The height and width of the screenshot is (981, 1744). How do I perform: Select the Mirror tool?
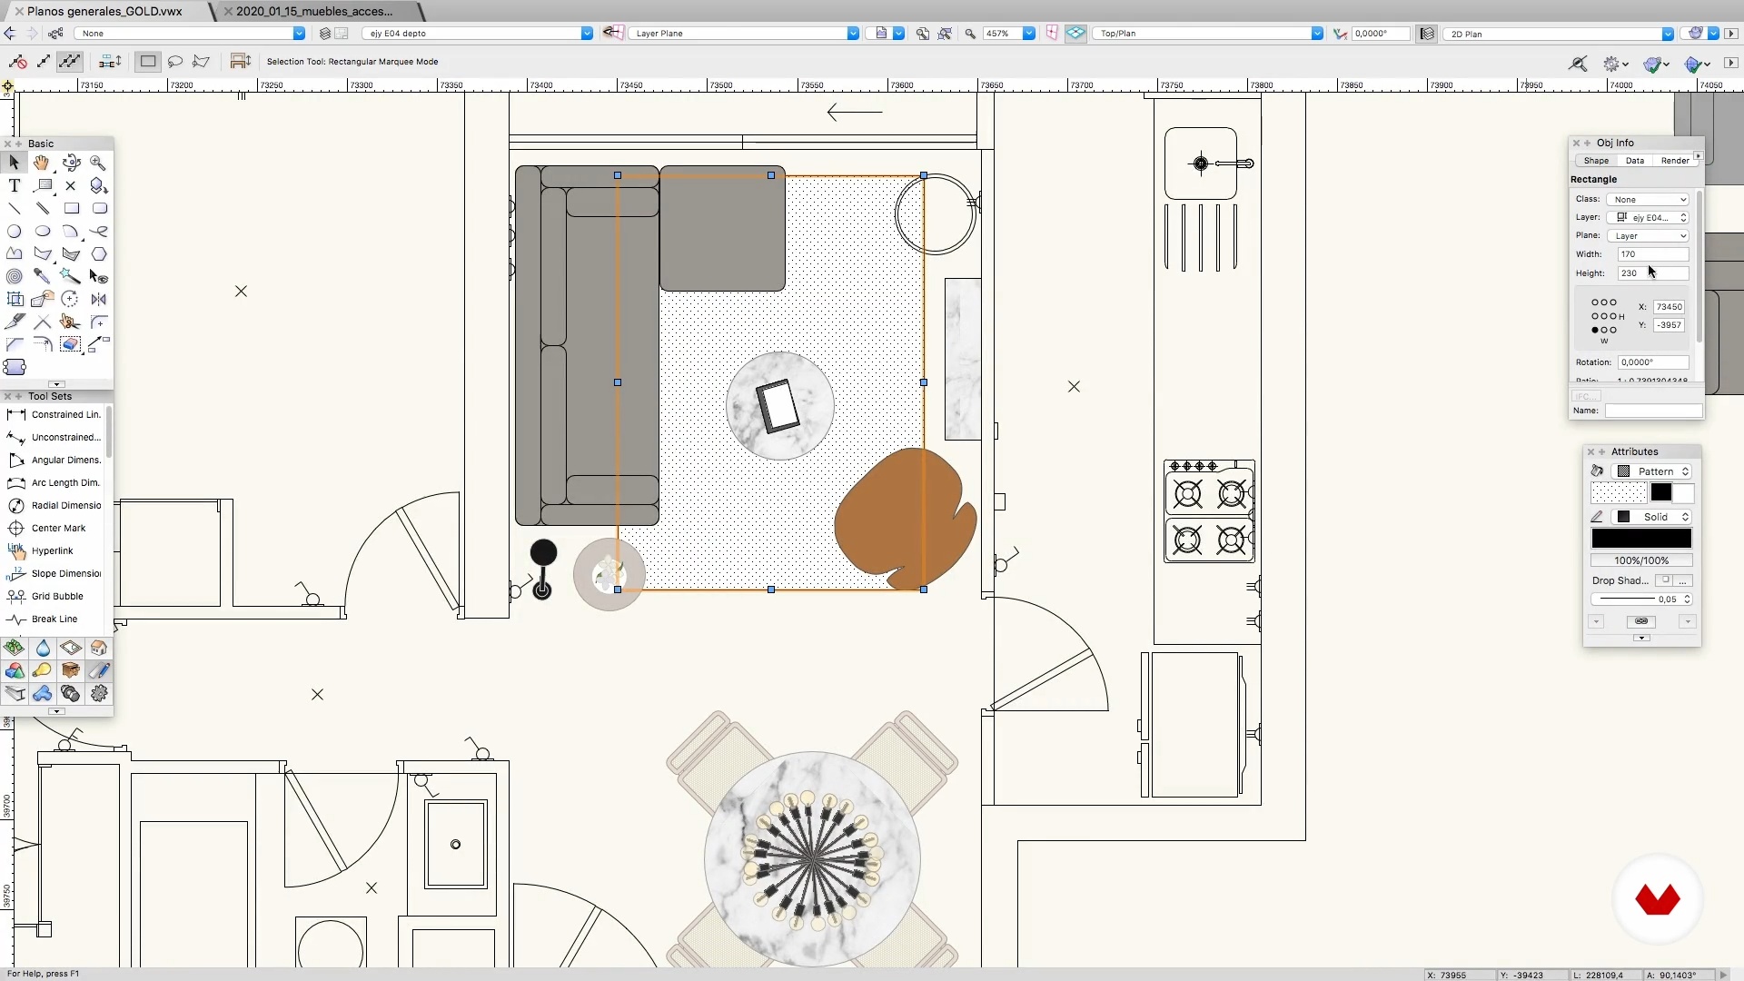tap(99, 299)
